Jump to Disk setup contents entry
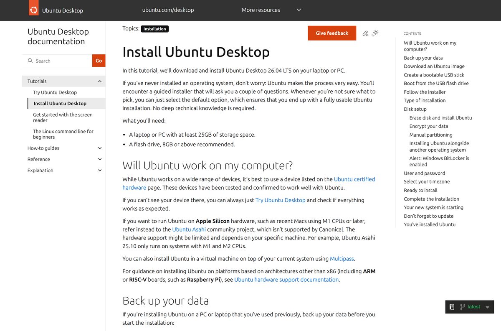This screenshot has width=501, height=331. click(x=415, y=109)
